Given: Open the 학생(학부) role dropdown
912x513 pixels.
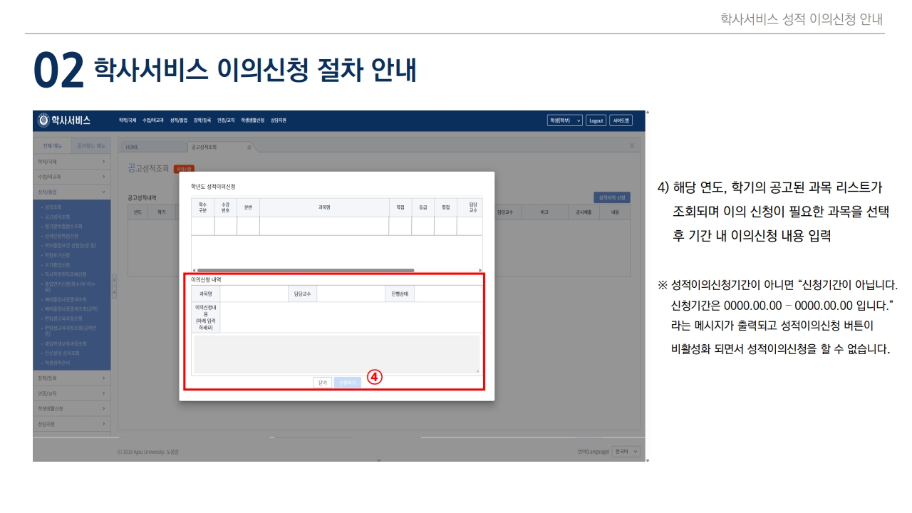Looking at the screenshot, I should (564, 120).
